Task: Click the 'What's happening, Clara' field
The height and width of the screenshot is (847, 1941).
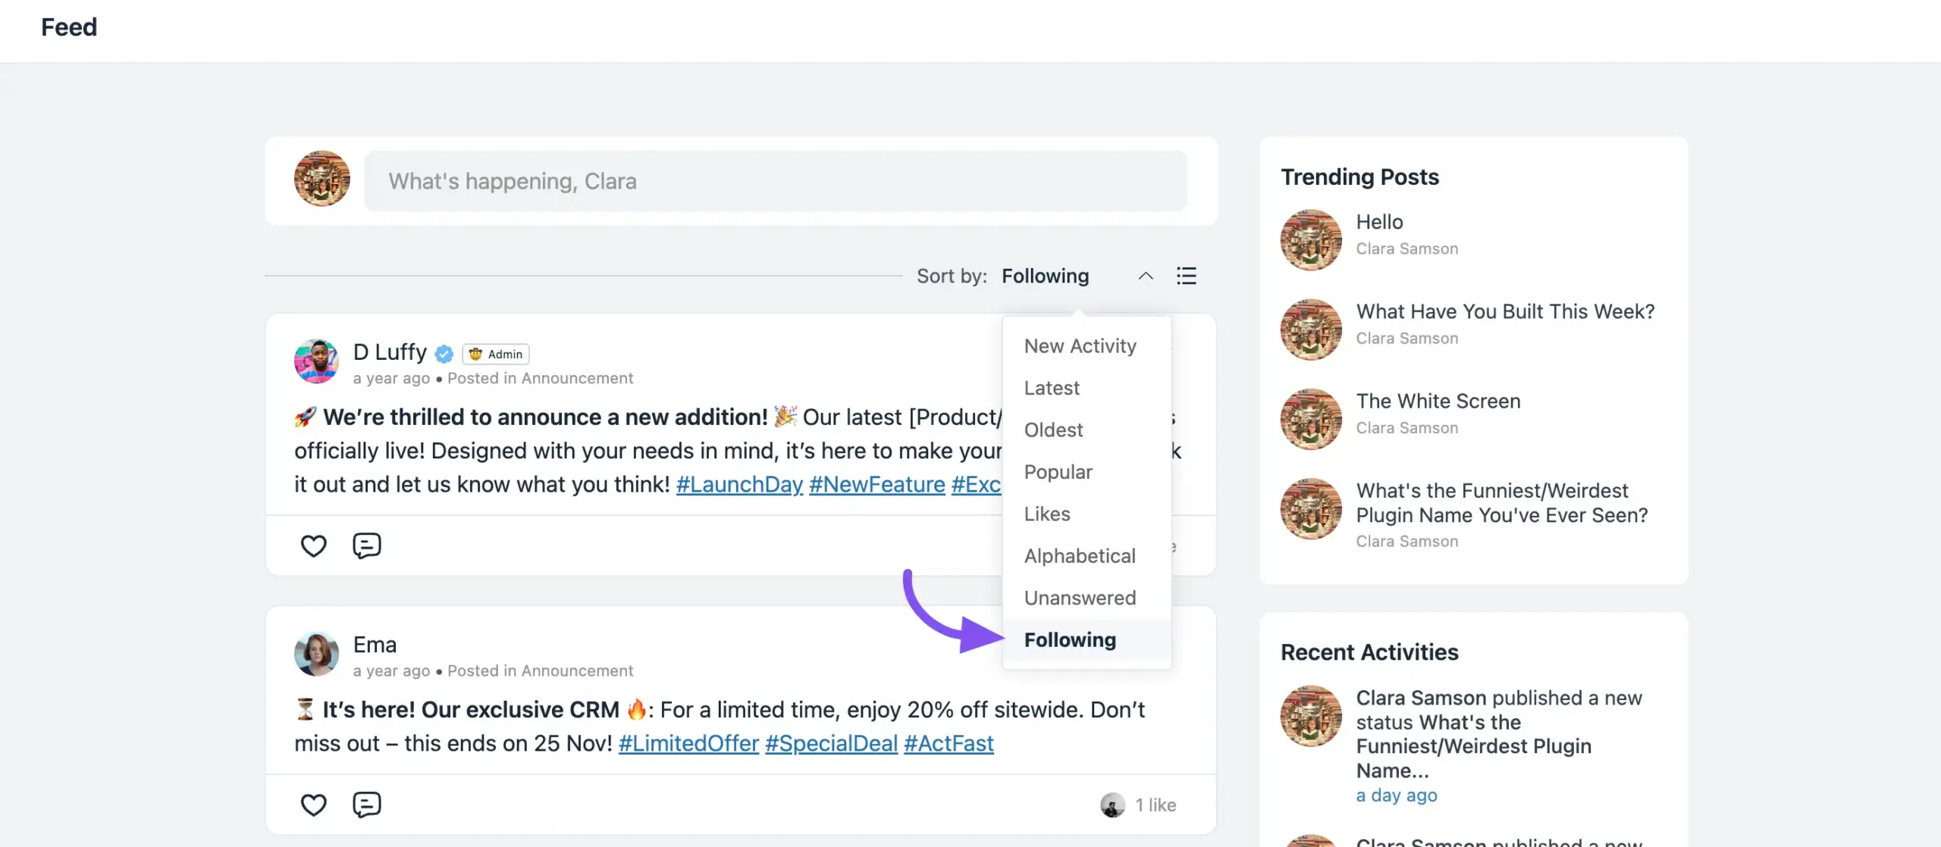Action: point(776,181)
